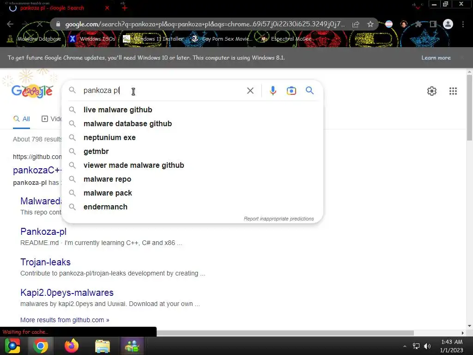The width and height of the screenshot is (473, 355).
Task: Open the taskbar app with people icon
Action: point(132,346)
